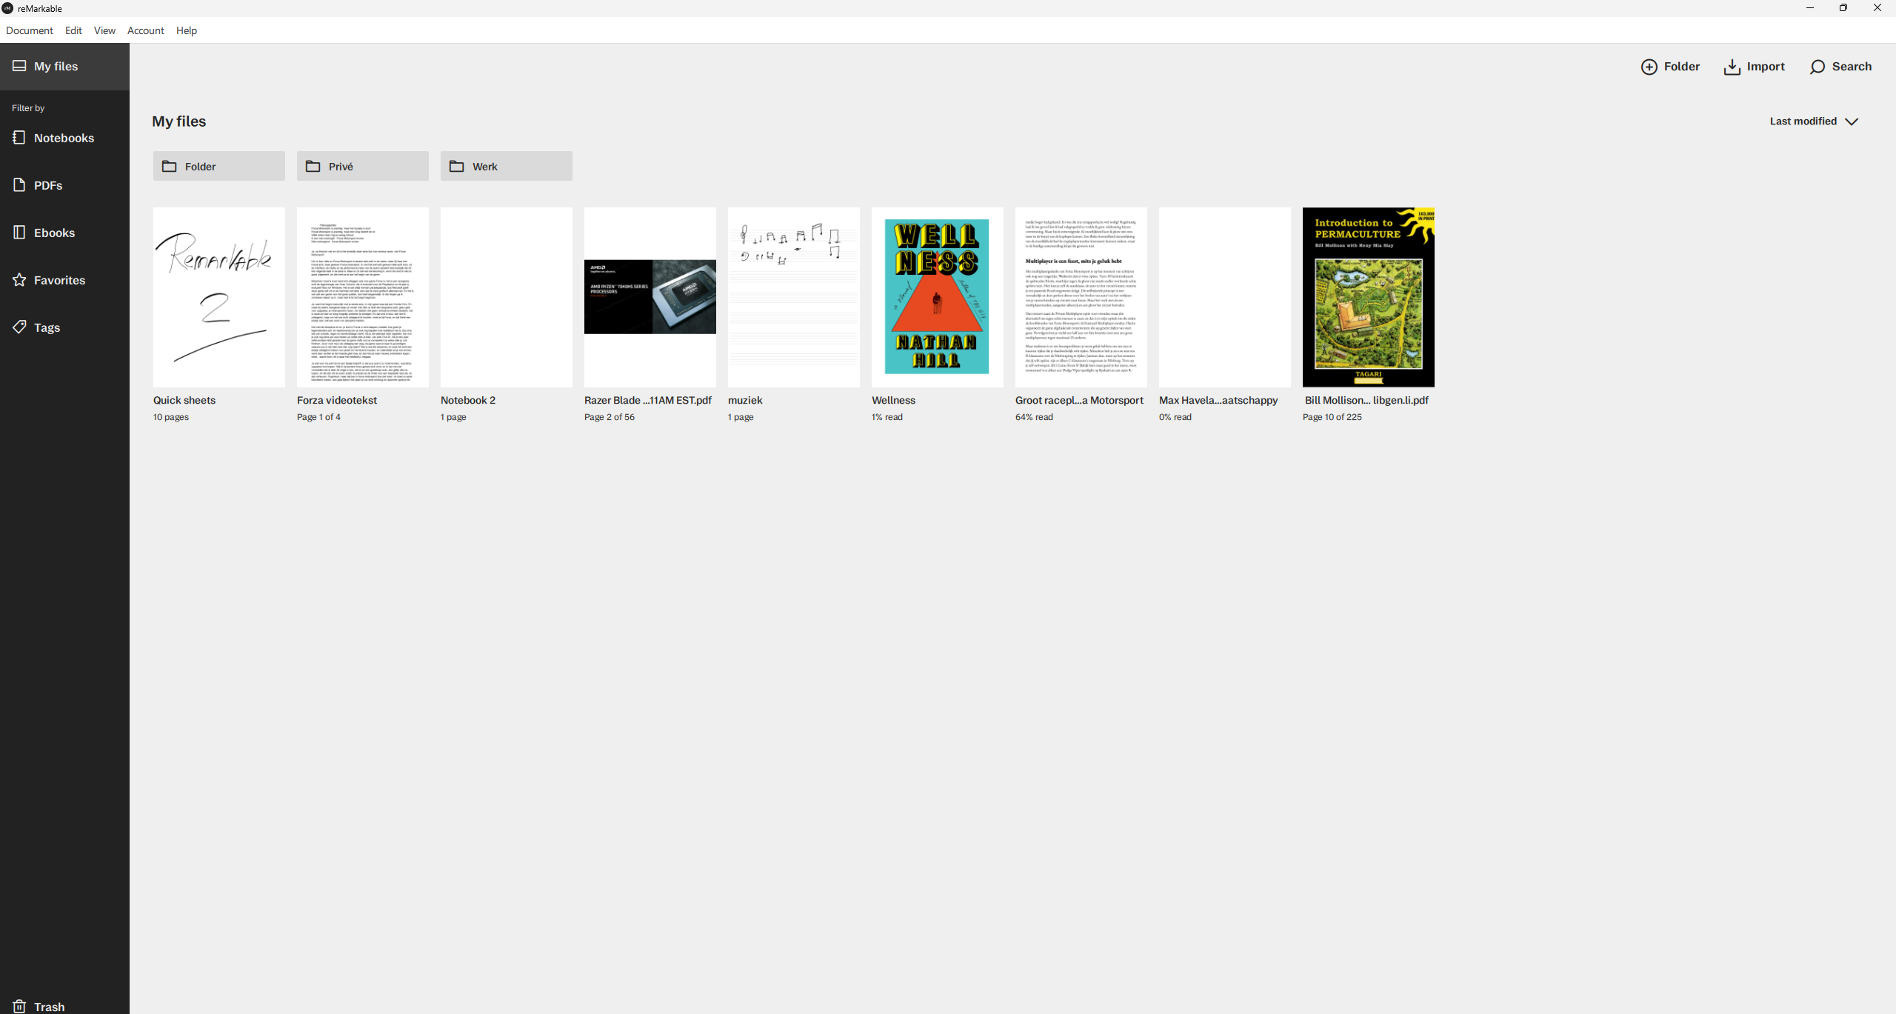Open Forza videotekst document thumbnail
Screen dimensions: 1896x1014
363,297
